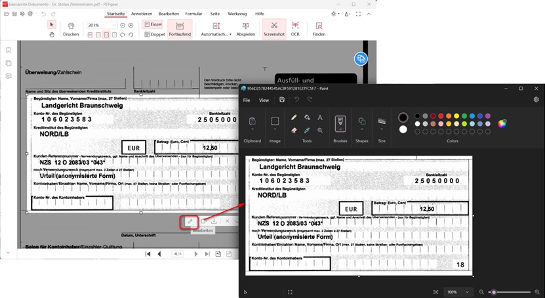This screenshot has height=298, width=545.
Task: Open the Finden search tool
Action: point(319,29)
